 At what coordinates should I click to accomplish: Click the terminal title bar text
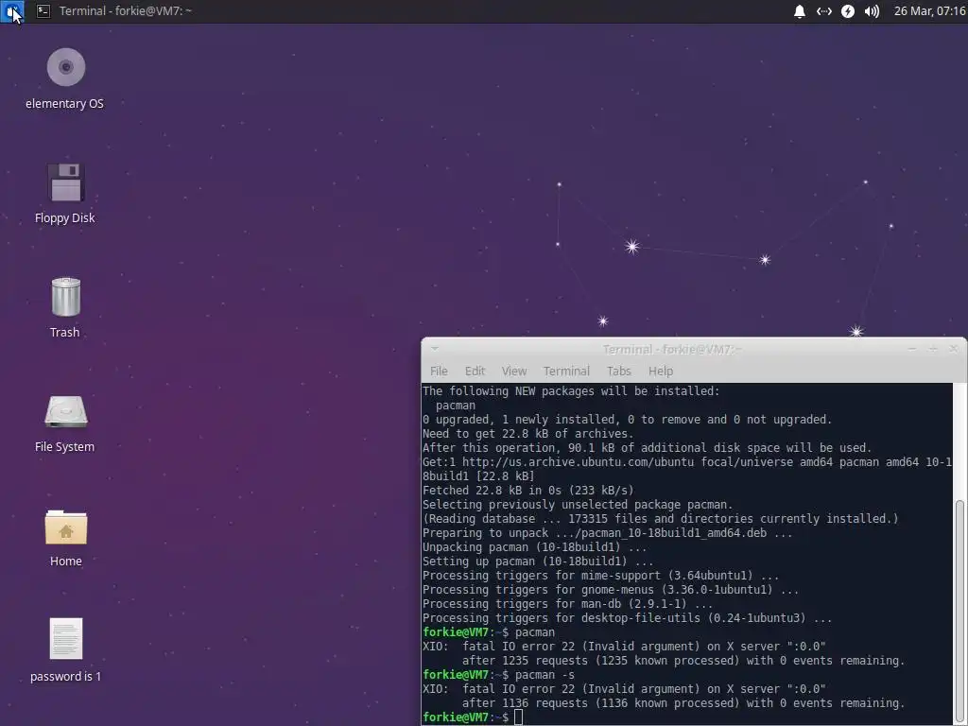point(672,350)
